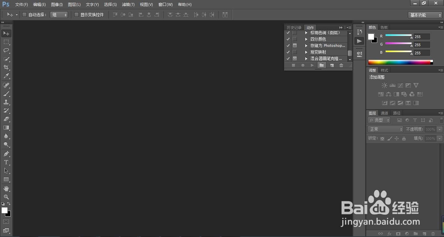Select the Move tool
The height and width of the screenshot is (237, 444).
click(6, 33)
